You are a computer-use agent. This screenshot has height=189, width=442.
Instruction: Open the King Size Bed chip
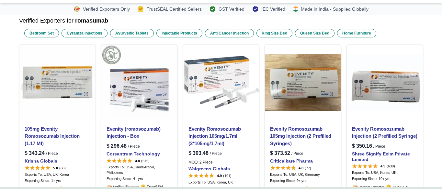[274, 33]
